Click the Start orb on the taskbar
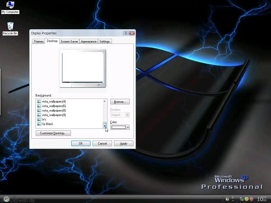Viewport: 271px width, 203px height. 6,199
